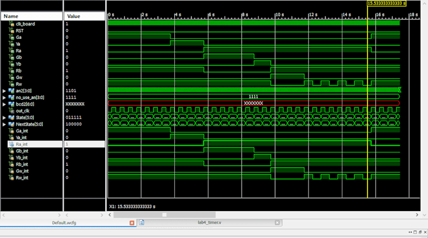The width and height of the screenshot is (428, 238).
Task: Close the lab4_timer.v tab
Action: pyautogui.click(x=278, y=222)
